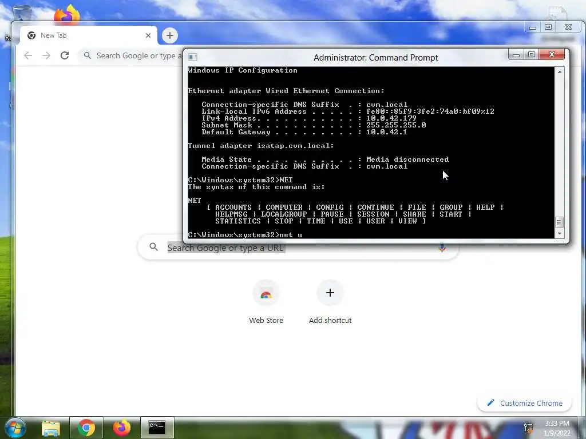Switch to Chrome from the taskbar
The image size is (586, 439).
click(x=86, y=428)
